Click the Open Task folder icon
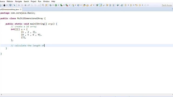The width and height of the screenshot is (173, 97). click(88, 5)
